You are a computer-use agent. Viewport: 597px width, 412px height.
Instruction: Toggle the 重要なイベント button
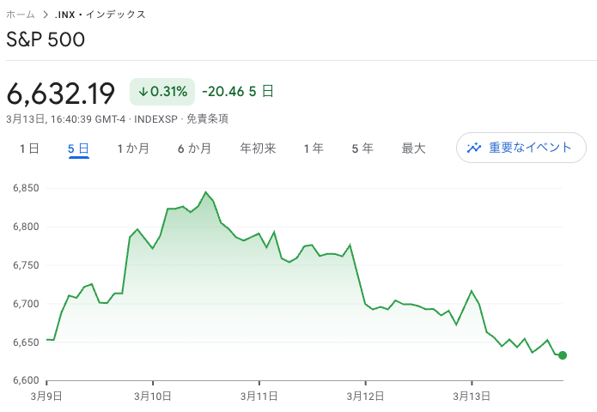point(521,148)
